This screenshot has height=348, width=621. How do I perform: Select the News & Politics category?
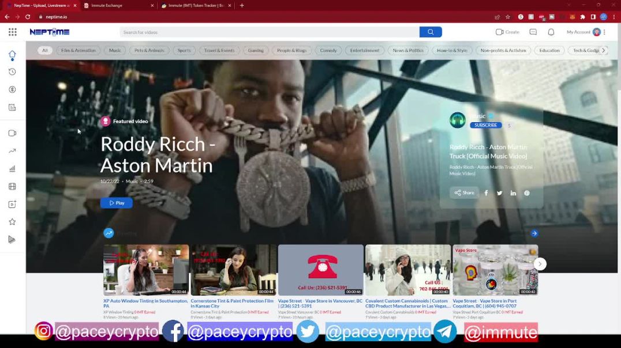(408, 50)
